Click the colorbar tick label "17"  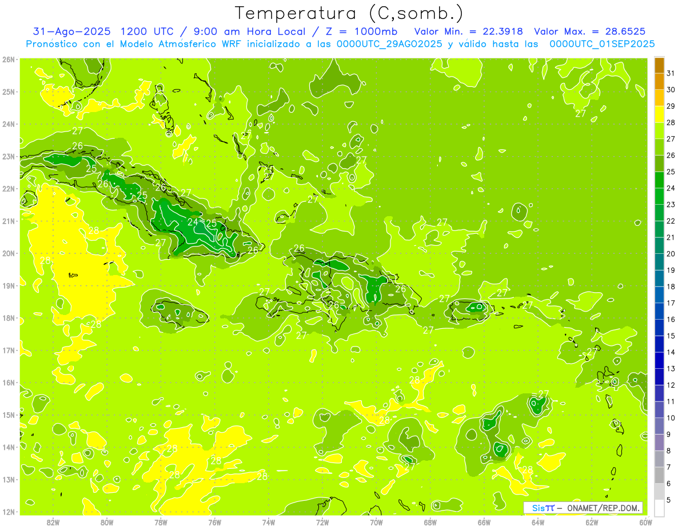click(671, 303)
